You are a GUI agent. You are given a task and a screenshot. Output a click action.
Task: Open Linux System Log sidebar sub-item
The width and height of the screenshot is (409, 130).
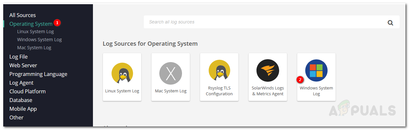point(36,32)
